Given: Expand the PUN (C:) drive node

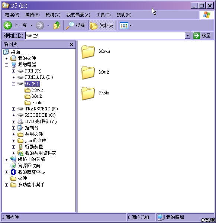Looking at the screenshot, I should point(13,71).
